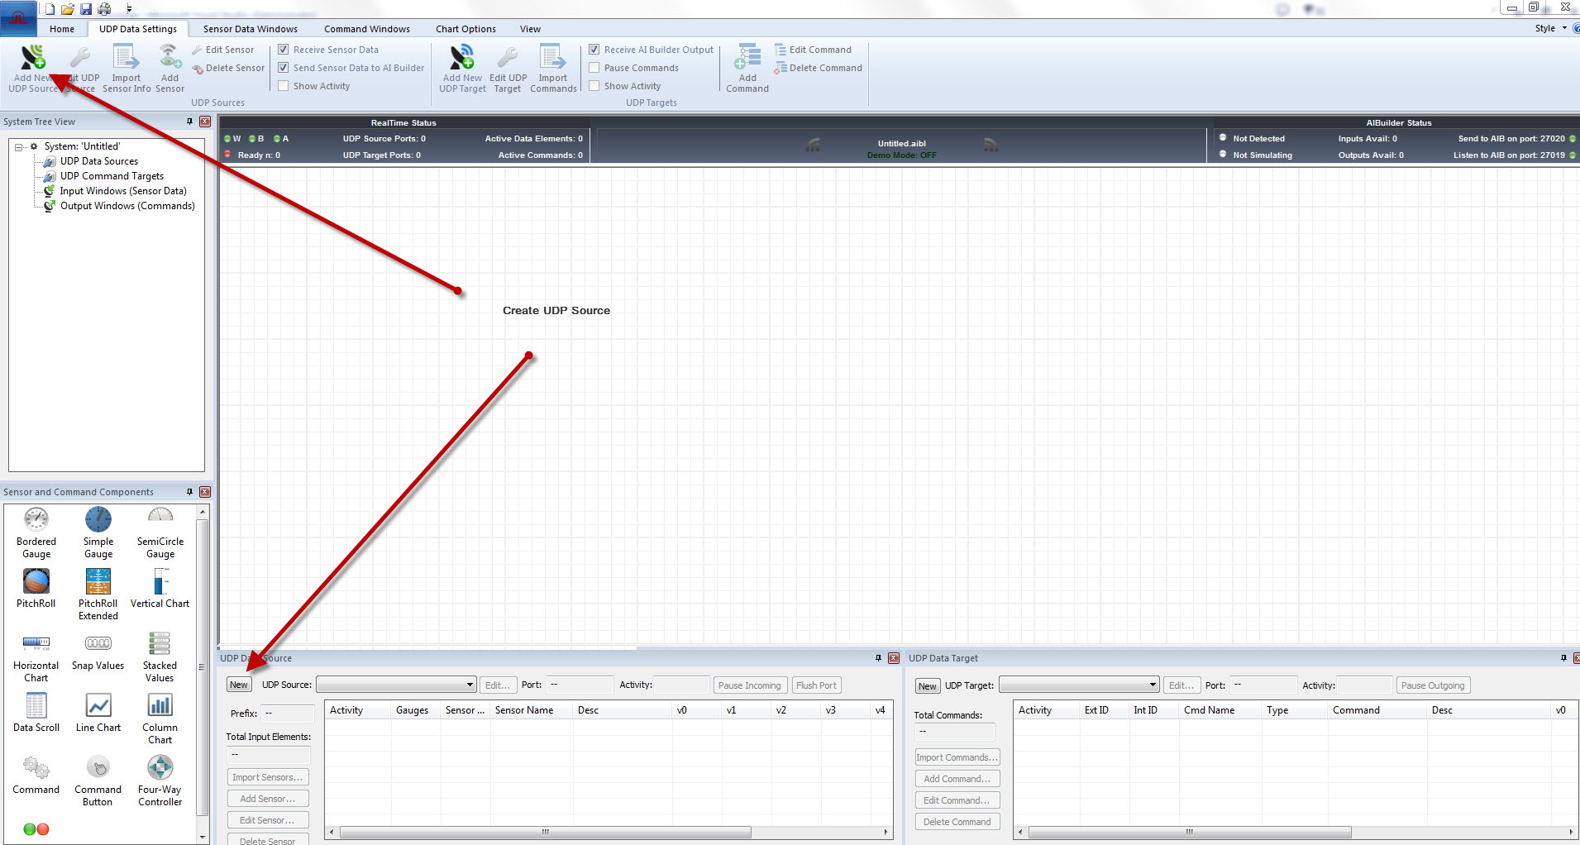Open the UDP Target combo box
Image resolution: width=1580 pixels, height=845 pixels.
1153,685
